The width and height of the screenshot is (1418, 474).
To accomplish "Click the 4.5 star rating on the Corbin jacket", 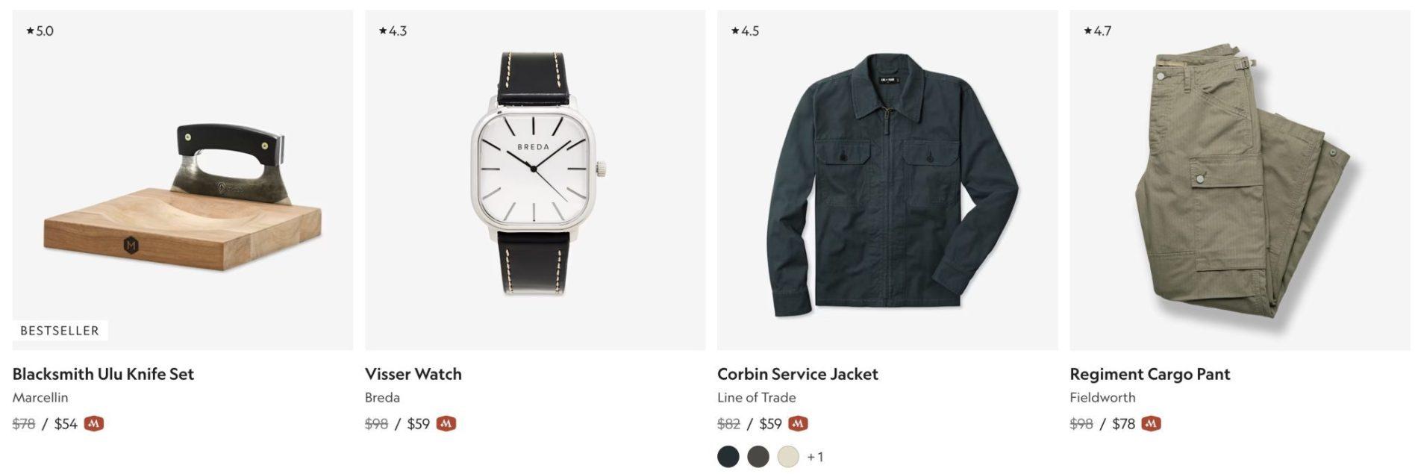I will [x=745, y=31].
